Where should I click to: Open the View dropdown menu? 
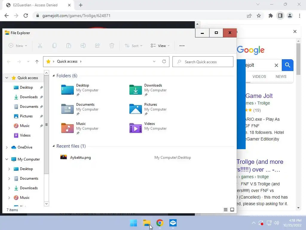160,46
